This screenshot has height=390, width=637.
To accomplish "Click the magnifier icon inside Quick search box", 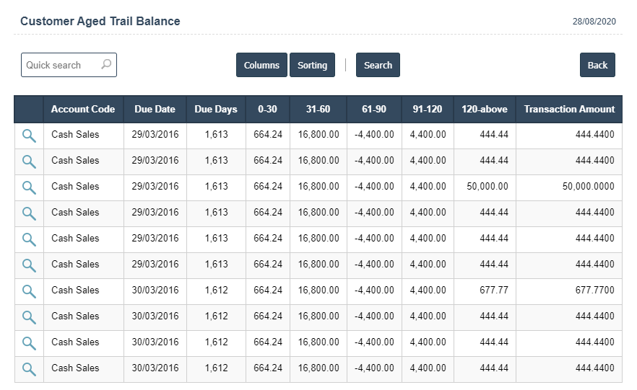I will click(106, 65).
